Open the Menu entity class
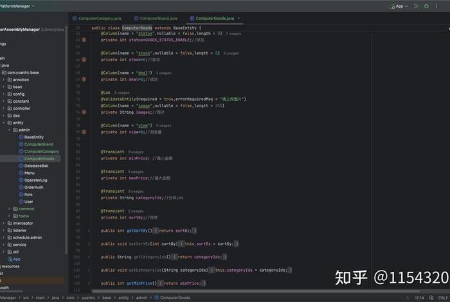This screenshot has width=450, height=302. pos(27,173)
